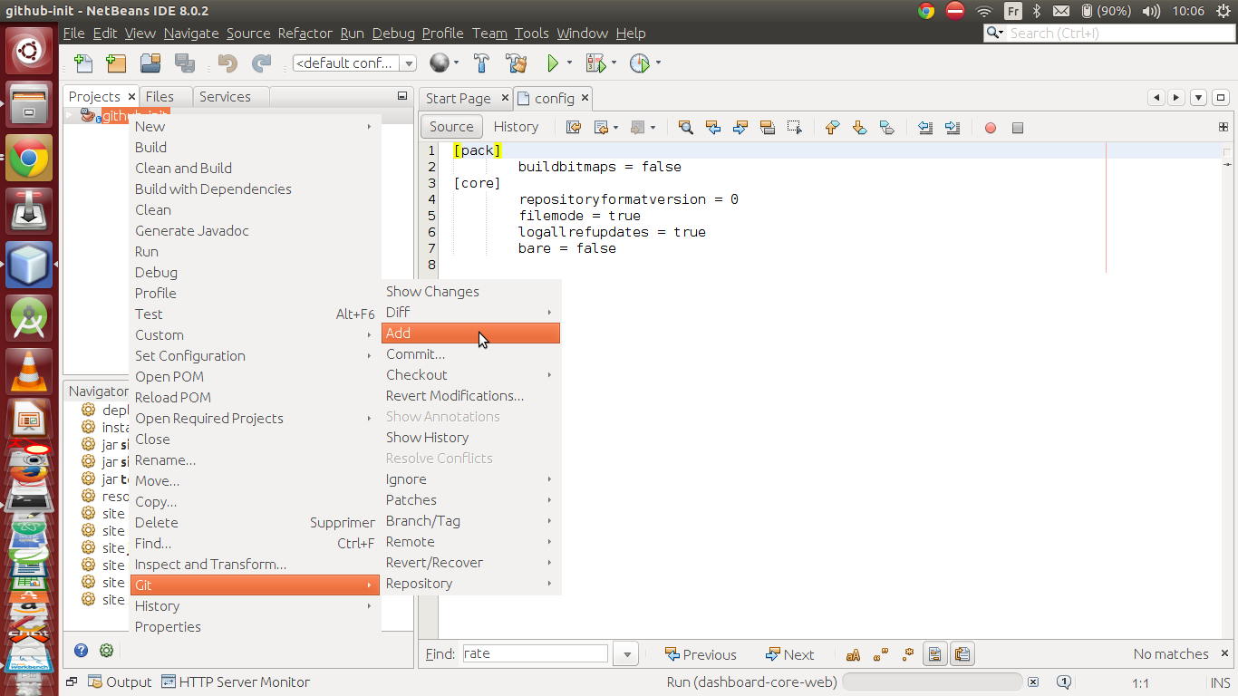Click the New Project toolbar icon

(116, 63)
